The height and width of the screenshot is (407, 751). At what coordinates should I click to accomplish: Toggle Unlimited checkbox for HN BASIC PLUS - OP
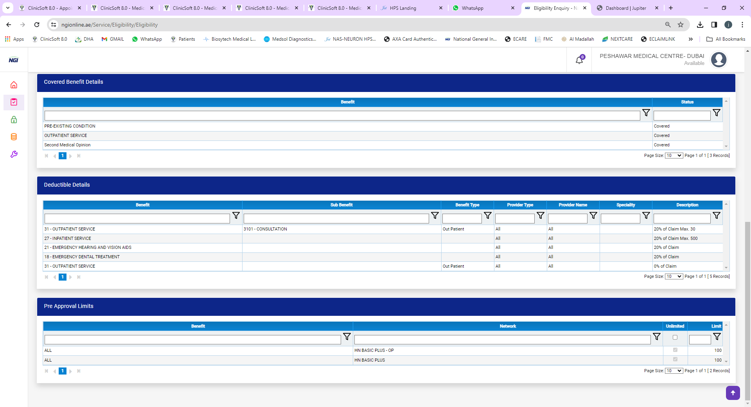(x=675, y=350)
